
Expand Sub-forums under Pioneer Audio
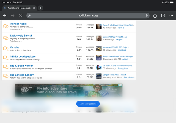tap(16, 29)
